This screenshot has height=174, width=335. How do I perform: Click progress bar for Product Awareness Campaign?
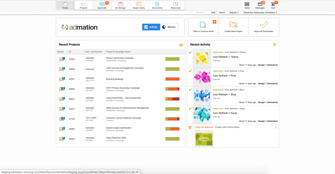click(x=172, y=59)
